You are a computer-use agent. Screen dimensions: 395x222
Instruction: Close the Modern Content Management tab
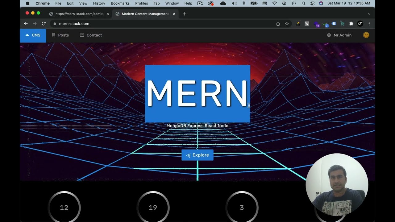pyautogui.click(x=174, y=14)
